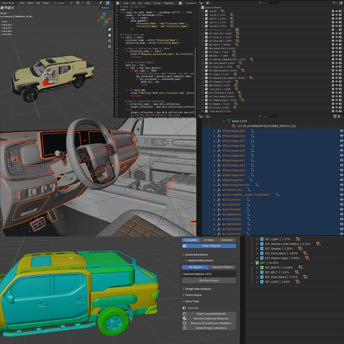344x344 pixels.
Task: Hide the #Final Shape.035 object in viewport
Action: [x=341, y=131]
